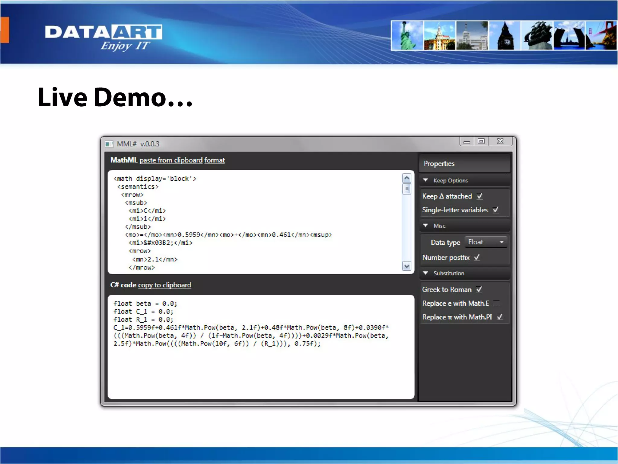Close the MML# window

coord(500,141)
